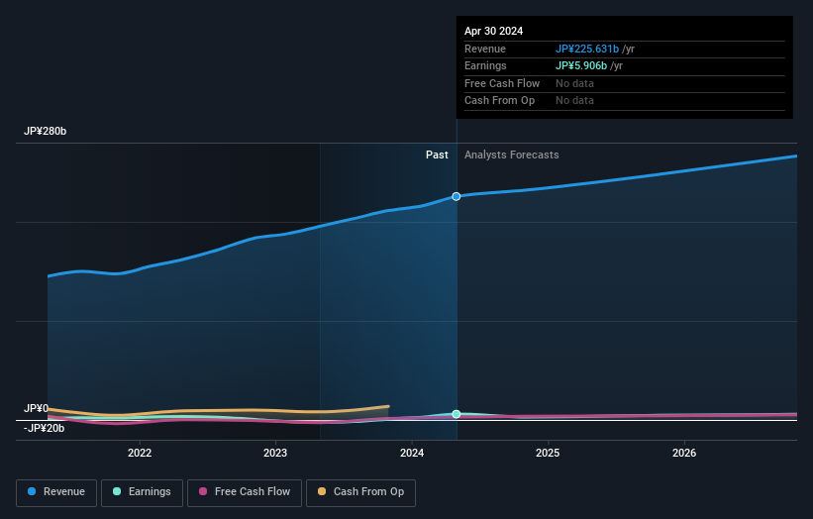The image size is (813, 519).
Task: Click the 2022 x-axis label
Action: [x=140, y=454]
